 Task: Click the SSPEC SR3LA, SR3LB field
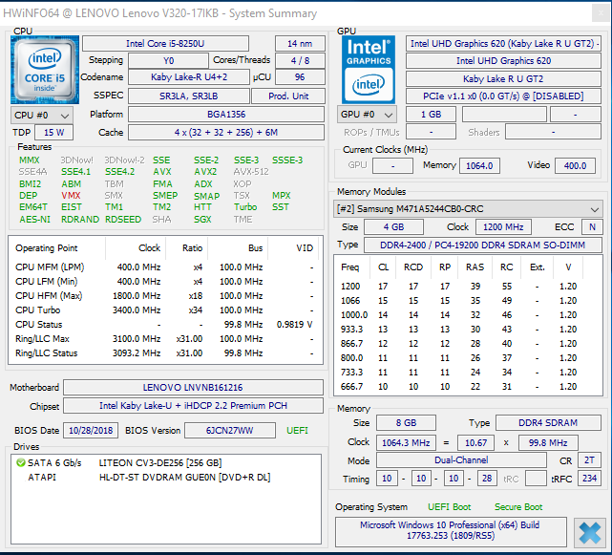tap(189, 96)
